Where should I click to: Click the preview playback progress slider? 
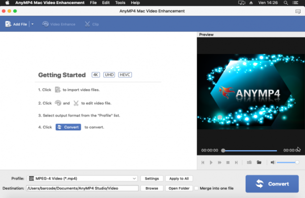coord(250,151)
